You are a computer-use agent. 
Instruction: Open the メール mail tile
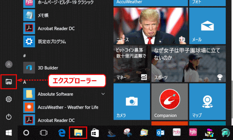tap(207, 26)
